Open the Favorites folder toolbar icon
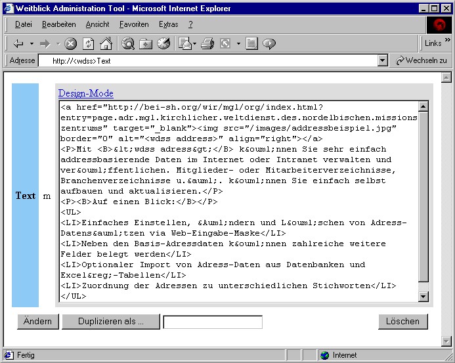 (146, 44)
